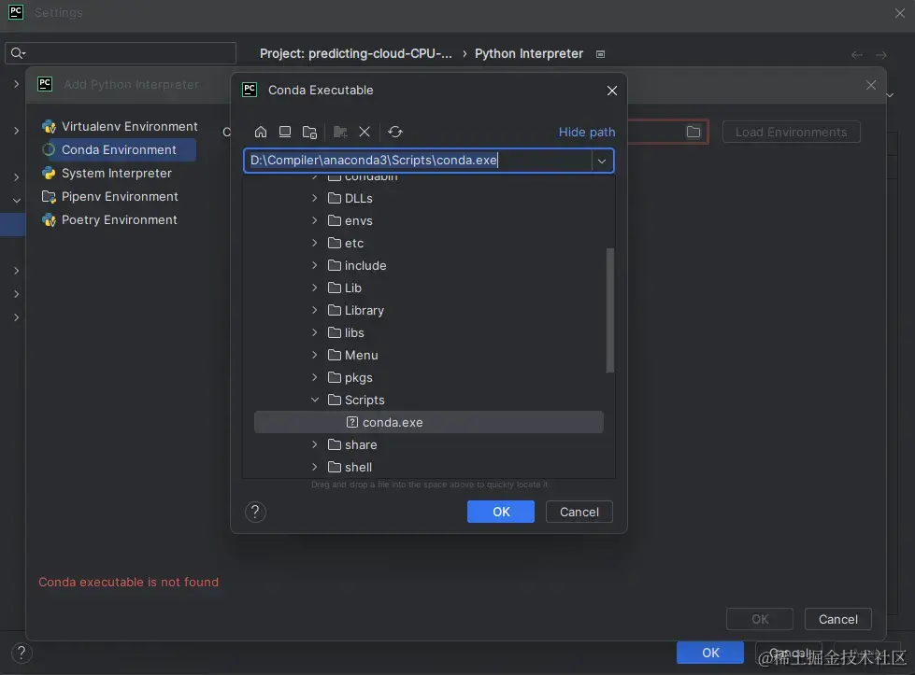This screenshot has width=915, height=675.
Task: Select the Library folder row
Action: point(428,310)
